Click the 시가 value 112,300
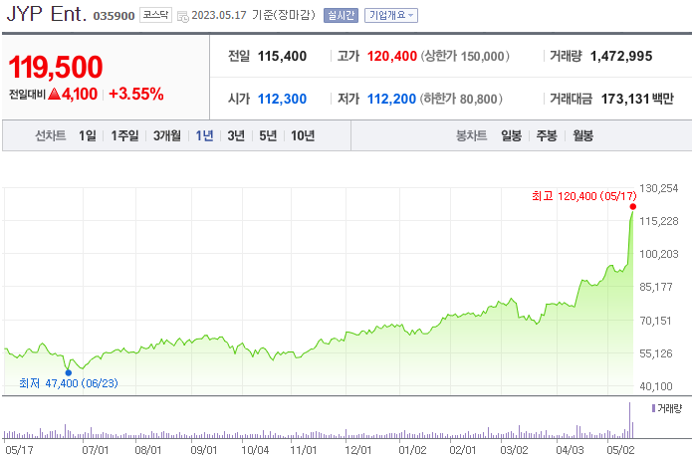 [282, 99]
